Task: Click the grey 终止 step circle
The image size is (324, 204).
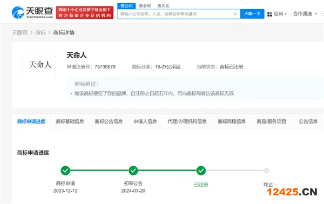Action: (266, 171)
